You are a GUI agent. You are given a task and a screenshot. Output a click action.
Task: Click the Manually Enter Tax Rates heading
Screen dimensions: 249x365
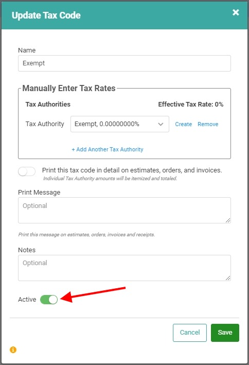pos(69,88)
